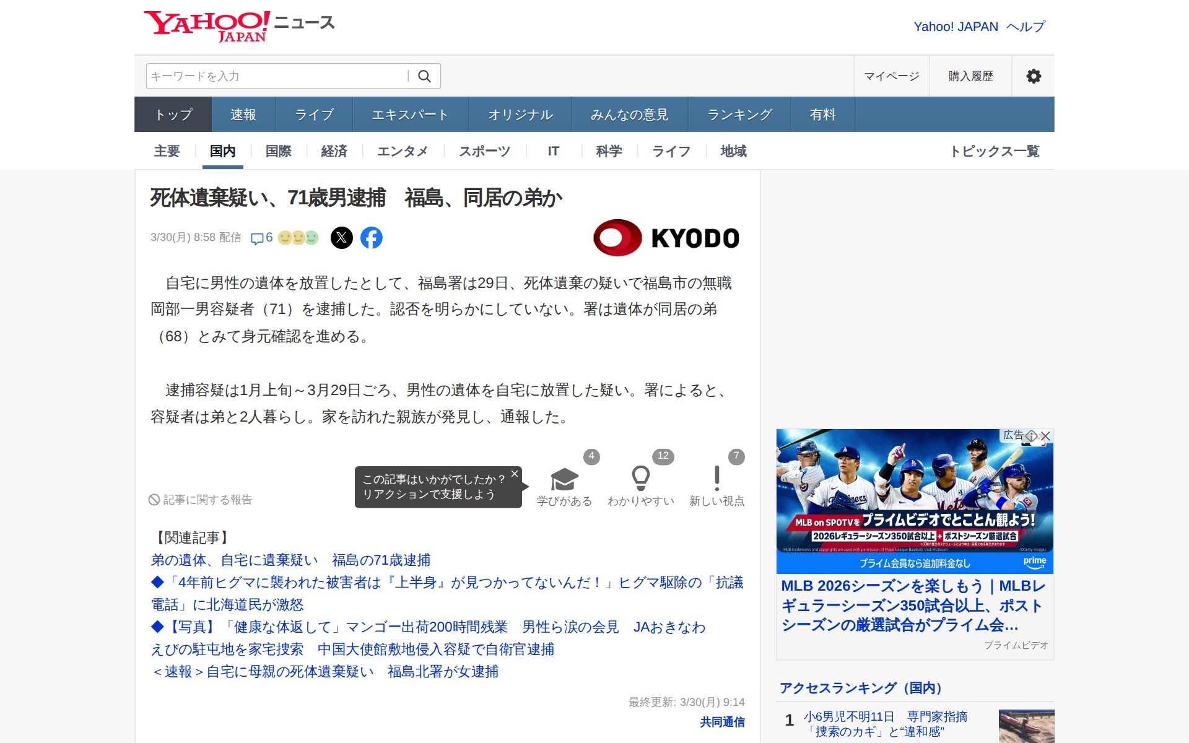The width and height of the screenshot is (1189, 743).
Task: Open the MLB Prime Video ad image
Action: point(914,500)
